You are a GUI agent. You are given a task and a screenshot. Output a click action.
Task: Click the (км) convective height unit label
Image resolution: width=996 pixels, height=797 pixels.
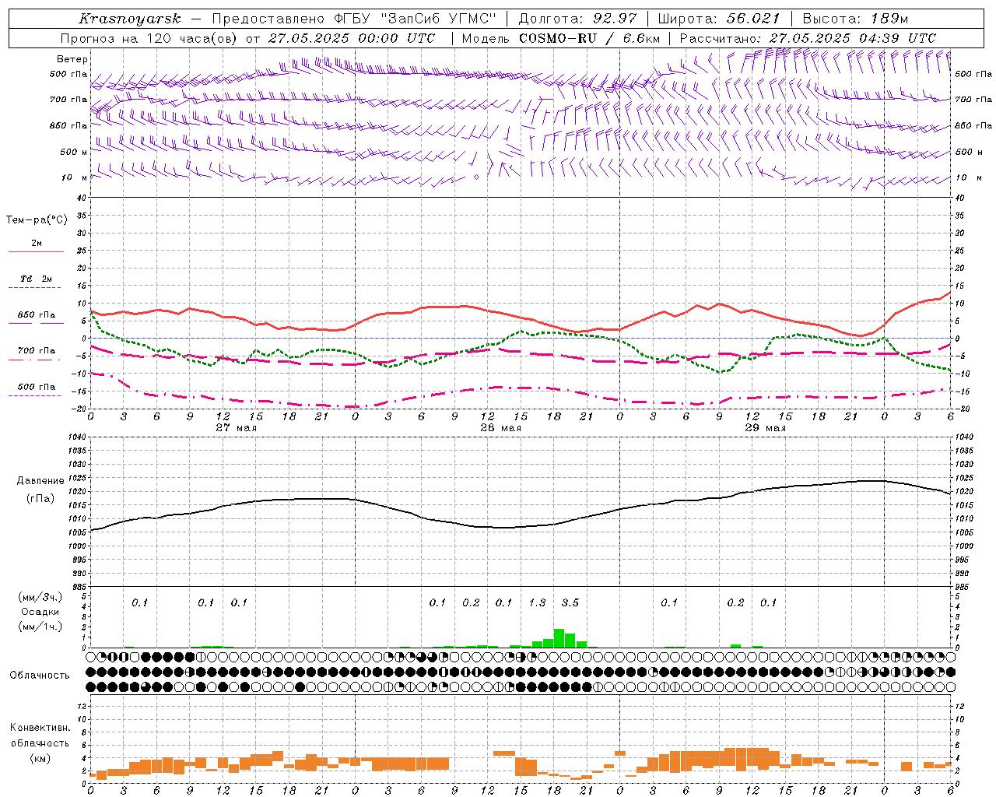click(x=40, y=758)
